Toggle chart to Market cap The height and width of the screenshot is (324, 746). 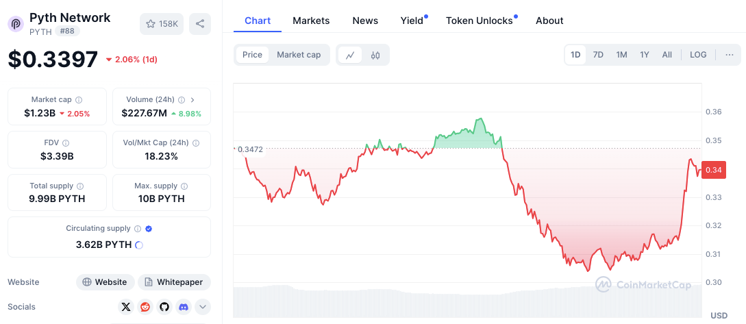(x=299, y=55)
